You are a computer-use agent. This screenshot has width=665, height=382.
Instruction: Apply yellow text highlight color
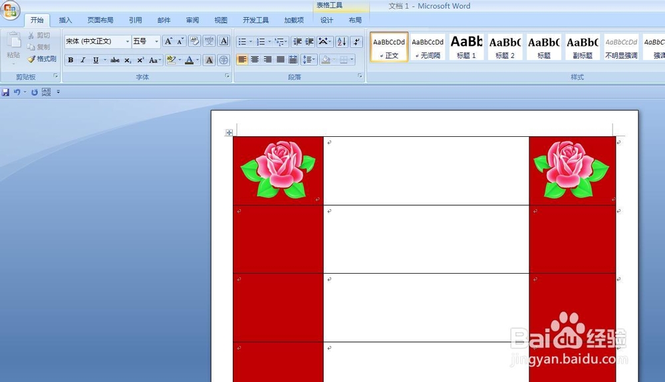pyautogui.click(x=171, y=60)
